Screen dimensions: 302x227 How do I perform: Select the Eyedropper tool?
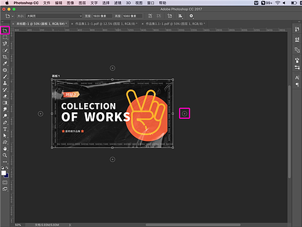point(5,63)
